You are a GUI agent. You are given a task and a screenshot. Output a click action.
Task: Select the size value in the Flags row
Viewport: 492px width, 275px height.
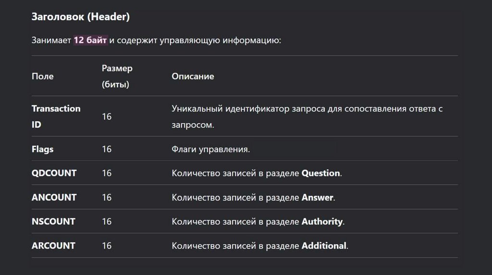107,149
